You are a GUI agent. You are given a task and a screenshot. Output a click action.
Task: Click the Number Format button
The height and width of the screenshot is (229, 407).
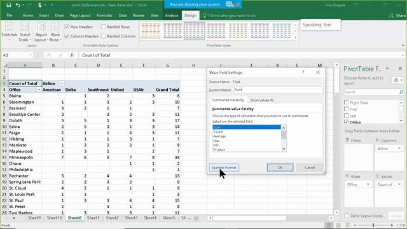224,167
